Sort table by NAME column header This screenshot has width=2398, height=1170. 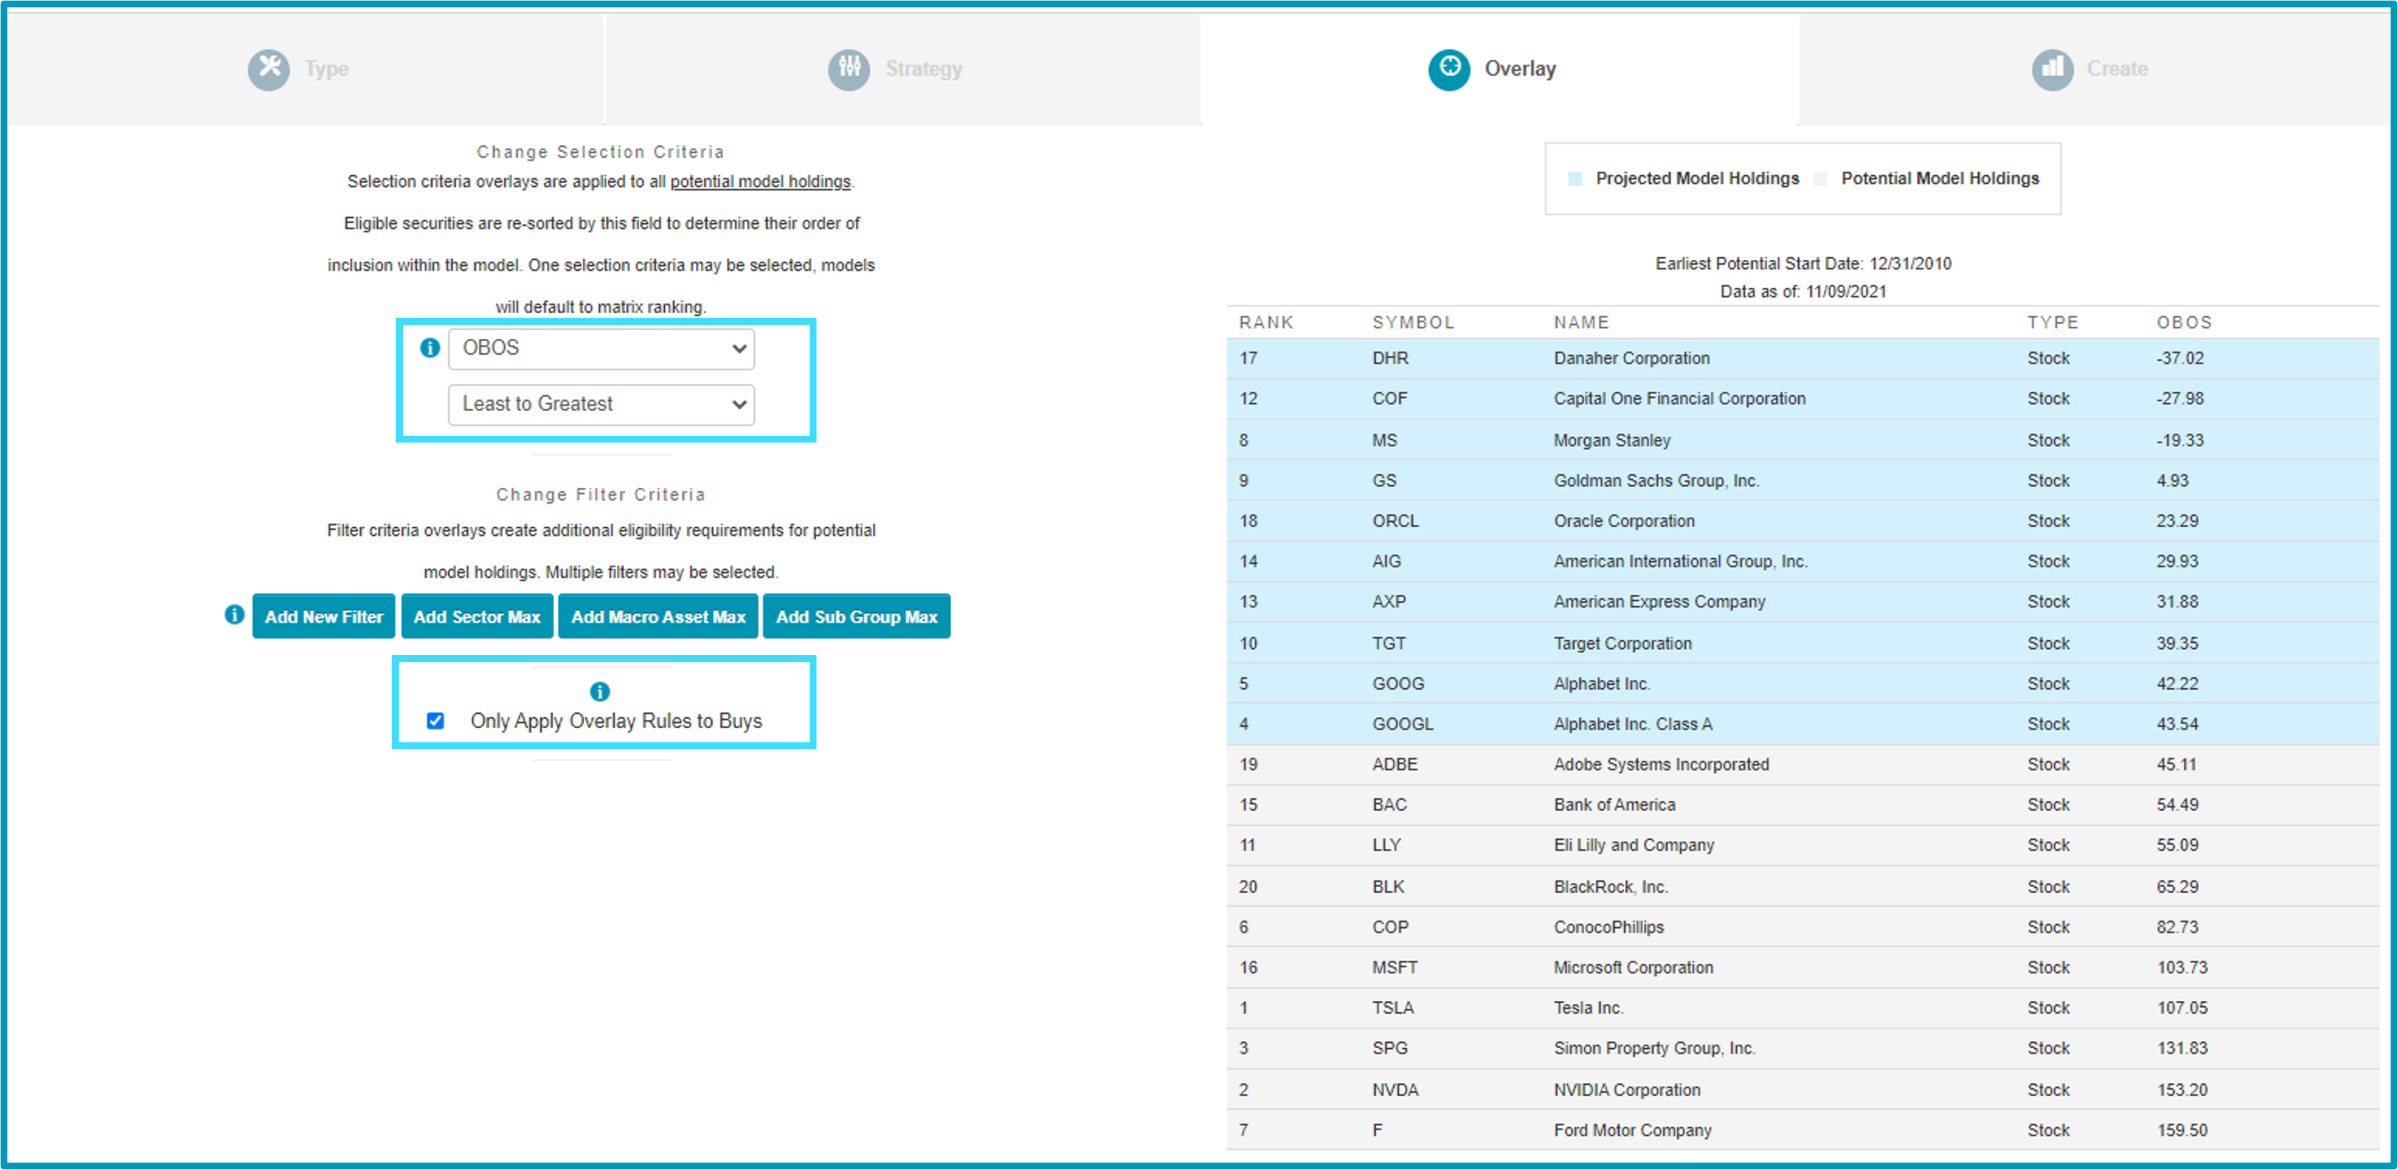1581,323
